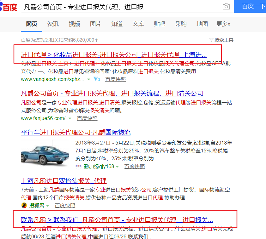This screenshot has height=239, width=266.
Task: Click snippet starting 2018年8月27日
Action: tap(154, 151)
